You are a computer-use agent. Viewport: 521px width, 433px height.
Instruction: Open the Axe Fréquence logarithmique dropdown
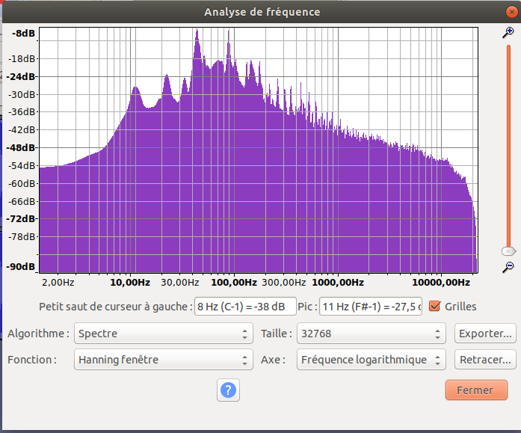click(x=372, y=360)
